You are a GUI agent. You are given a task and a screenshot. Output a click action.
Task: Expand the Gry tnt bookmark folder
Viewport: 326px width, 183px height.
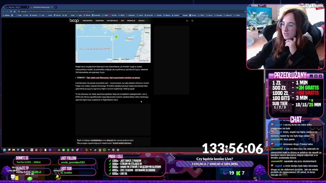pyautogui.click(x=209, y=15)
